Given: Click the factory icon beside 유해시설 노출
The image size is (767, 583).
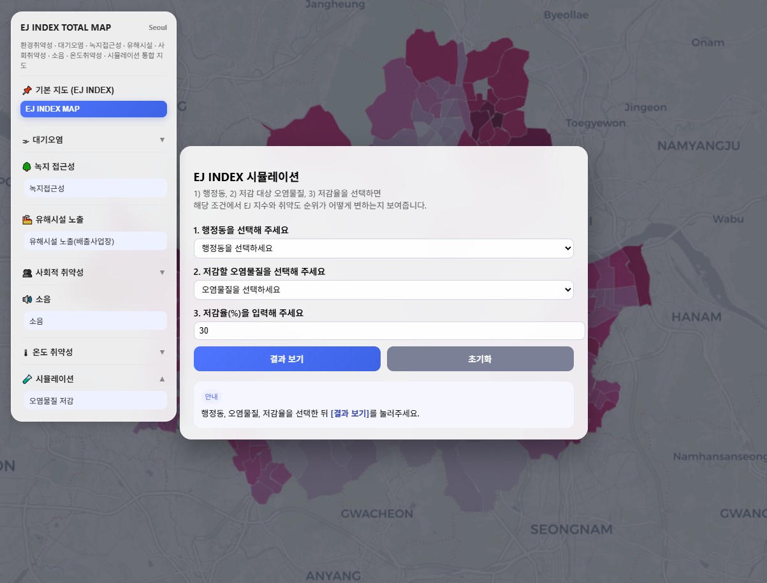Looking at the screenshot, I should (x=27, y=219).
